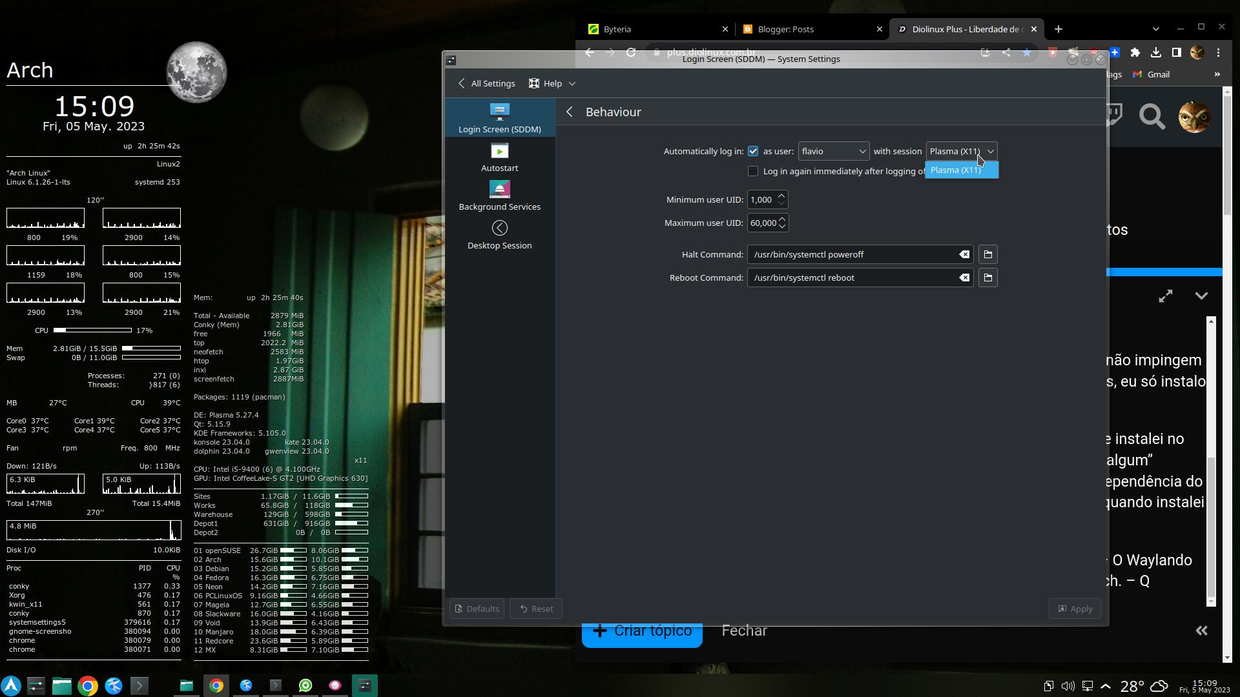The image size is (1240, 697).
Task: Increase Minimum user UID value
Action: tap(781, 196)
